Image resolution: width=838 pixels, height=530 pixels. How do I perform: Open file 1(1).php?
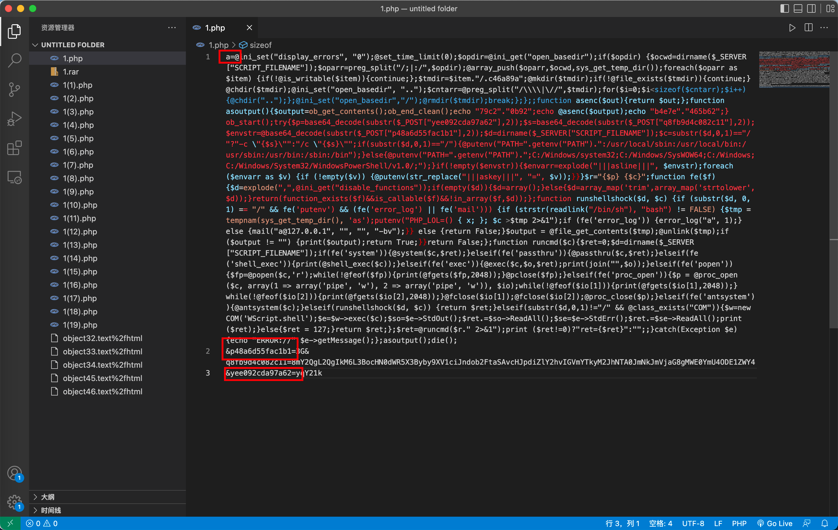click(107, 85)
